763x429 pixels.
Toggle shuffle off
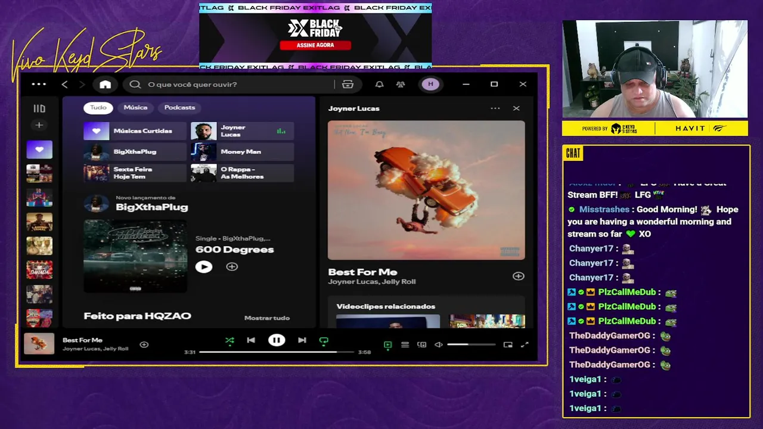[229, 341]
